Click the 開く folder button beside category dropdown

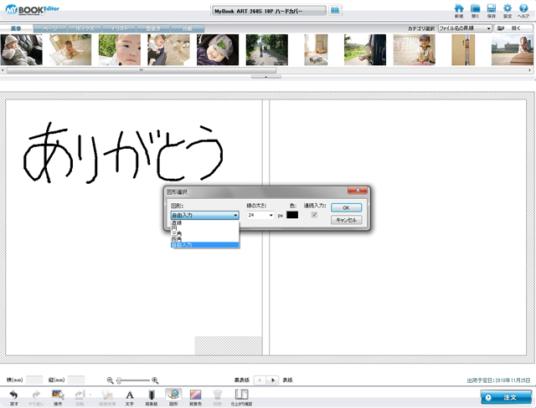[x=513, y=28]
